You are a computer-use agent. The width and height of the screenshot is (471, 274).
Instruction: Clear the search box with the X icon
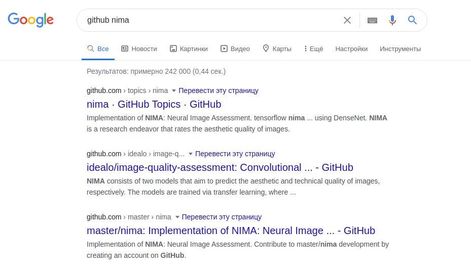point(347,20)
